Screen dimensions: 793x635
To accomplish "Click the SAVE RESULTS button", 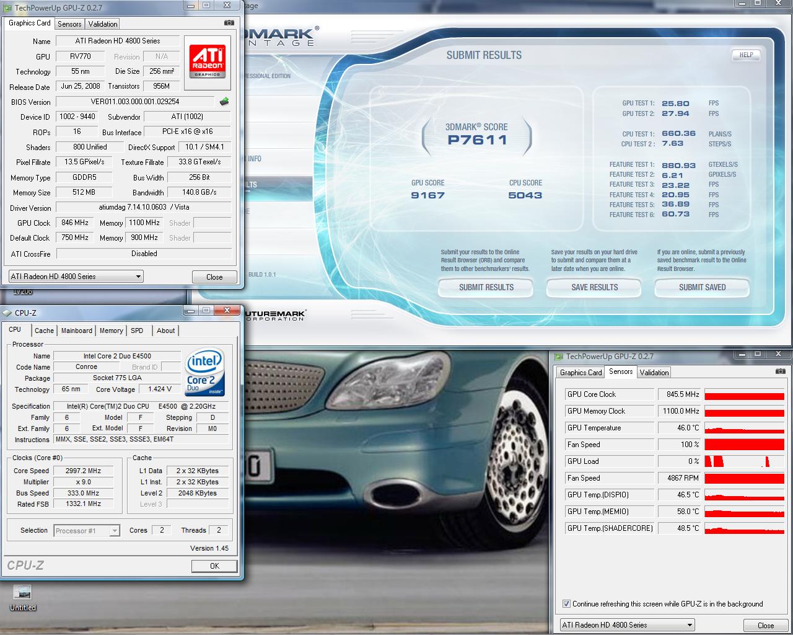I will (x=594, y=287).
